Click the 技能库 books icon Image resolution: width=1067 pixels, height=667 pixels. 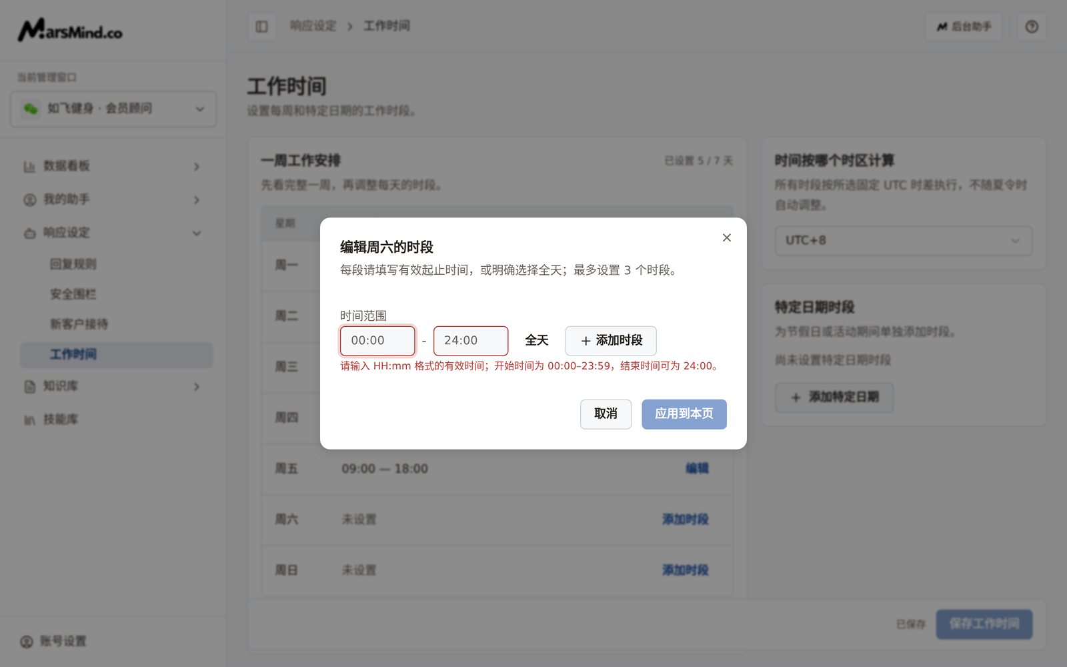pyautogui.click(x=29, y=420)
